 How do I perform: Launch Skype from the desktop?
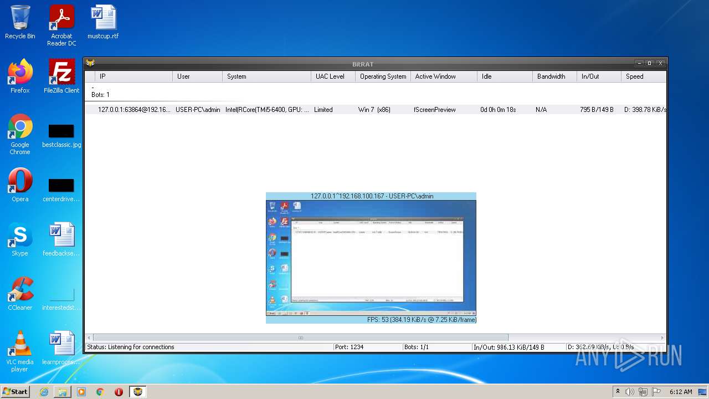pos(20,239)
